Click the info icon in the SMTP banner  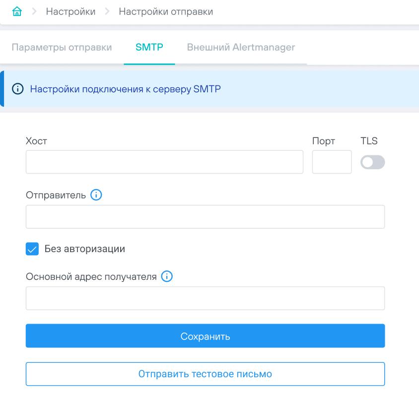18,89
